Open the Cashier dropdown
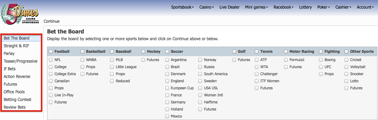This screenshot has height=120, width=378. click(343, 7)
